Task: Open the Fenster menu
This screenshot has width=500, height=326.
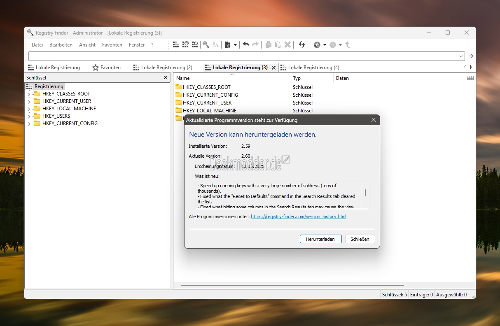Action: coord(137,45)
